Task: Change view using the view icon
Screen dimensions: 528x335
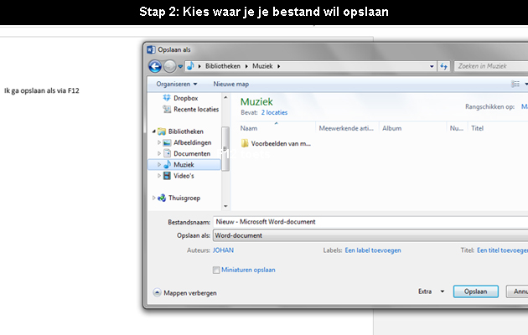Action: (515, 84)
